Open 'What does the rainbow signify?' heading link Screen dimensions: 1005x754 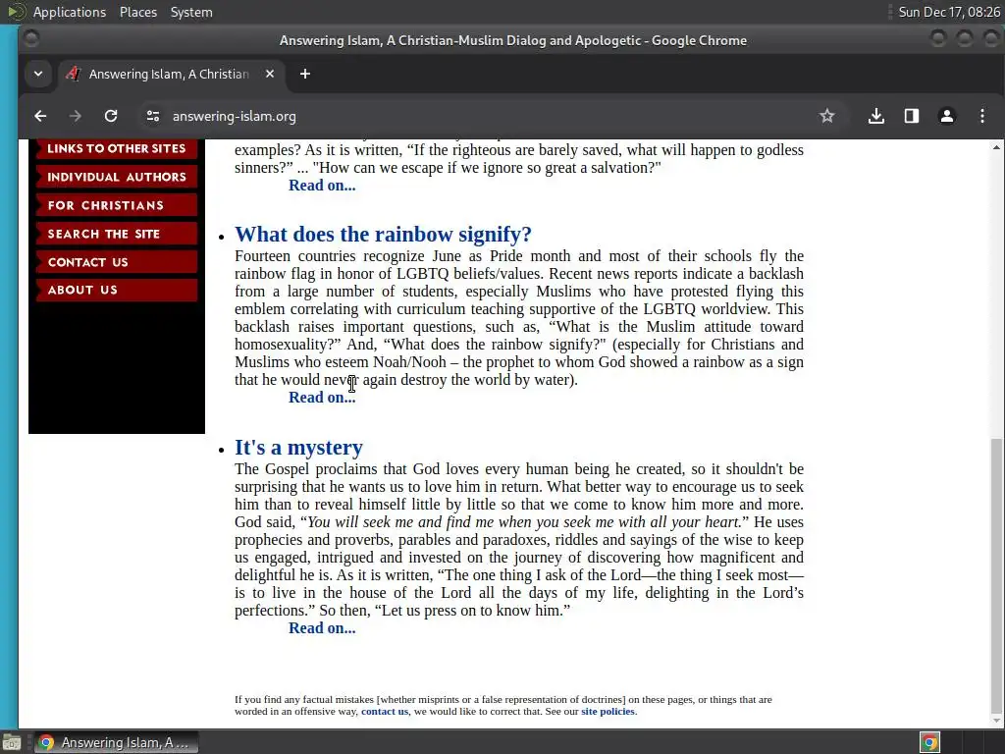tap(383, 235)
